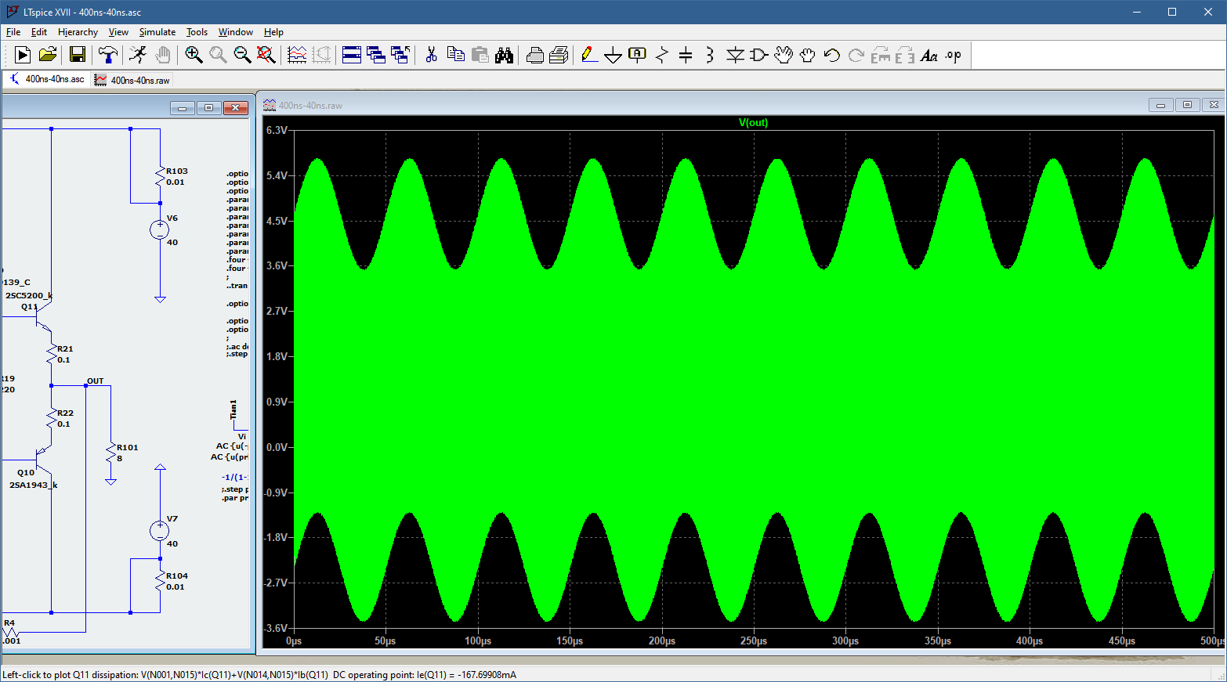The width and height of the screenshot is (1227, 682).
Task: Click resistor R101 in the schematic
Action: 110,453
